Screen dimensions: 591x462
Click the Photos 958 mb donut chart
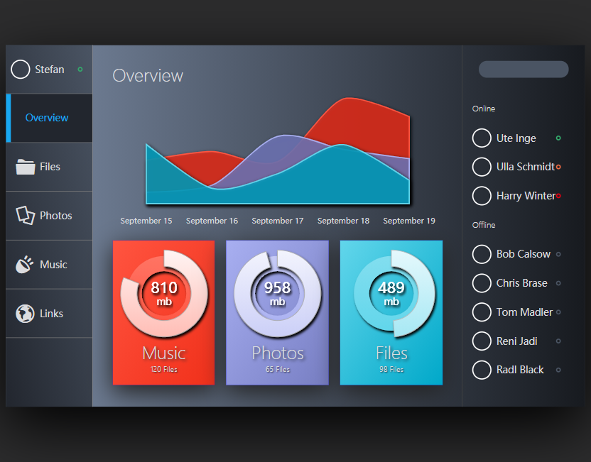pyautogui.click(x=277, y=292)
